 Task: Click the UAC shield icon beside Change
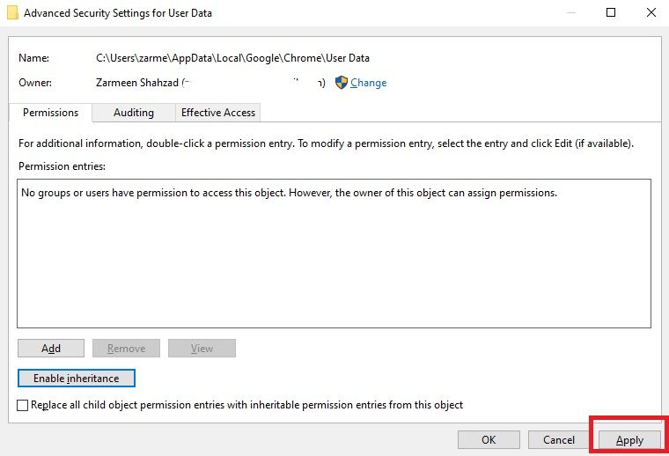[342, 83]
